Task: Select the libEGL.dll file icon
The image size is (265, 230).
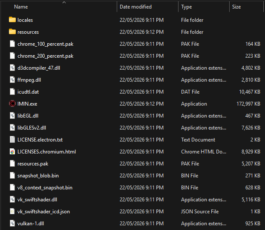Action: pos(12,115)
